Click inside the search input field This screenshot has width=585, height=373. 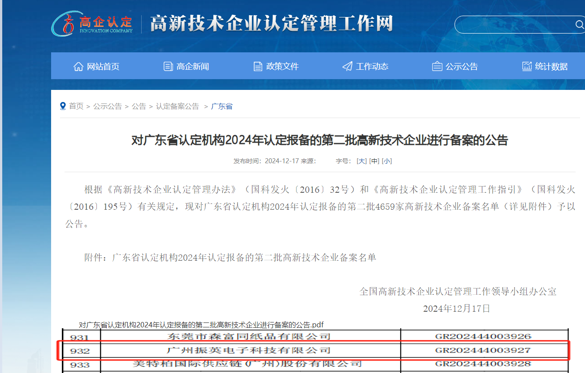click(x=511, y=25)
